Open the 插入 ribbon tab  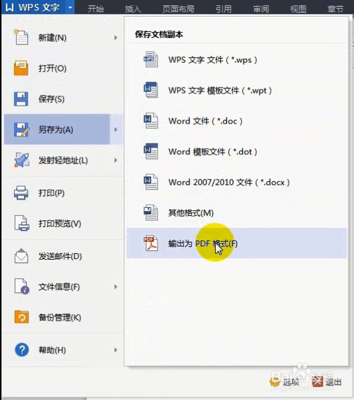coord(133,9)
